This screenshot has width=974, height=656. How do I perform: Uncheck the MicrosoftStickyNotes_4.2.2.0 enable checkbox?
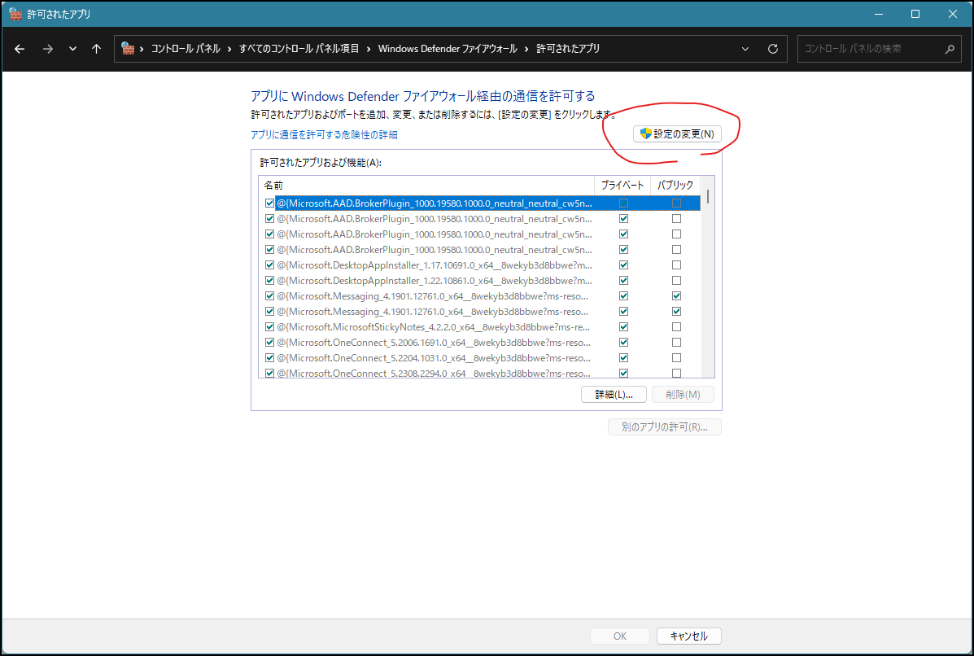click(x=269, y=326)
